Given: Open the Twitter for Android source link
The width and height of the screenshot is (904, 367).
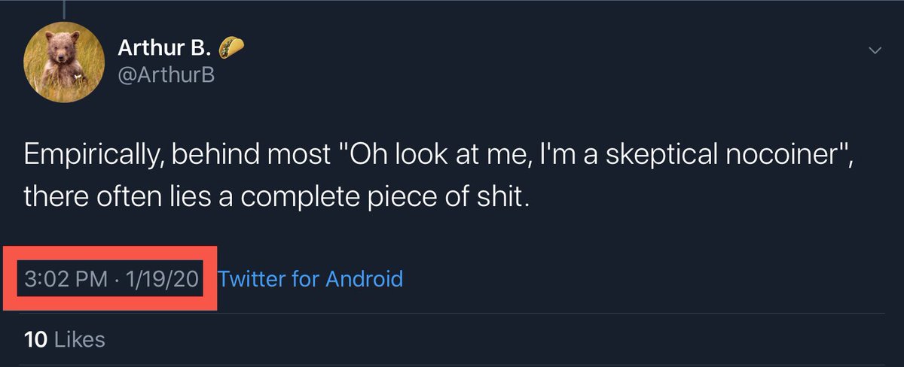Looking at the screenshot, I should click(x=310, y=279).
